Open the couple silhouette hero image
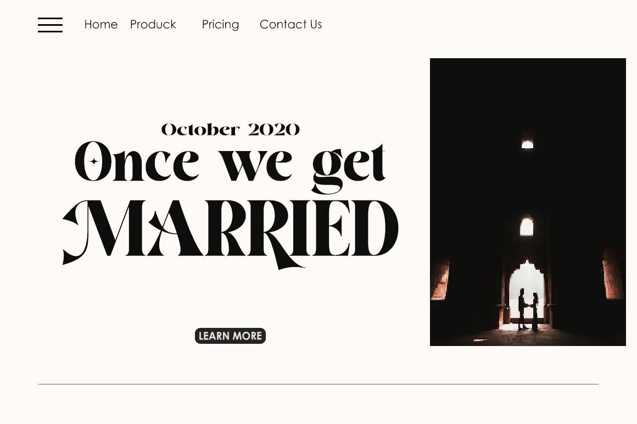This screenshot has width=637, height=424. click(528, 202)
